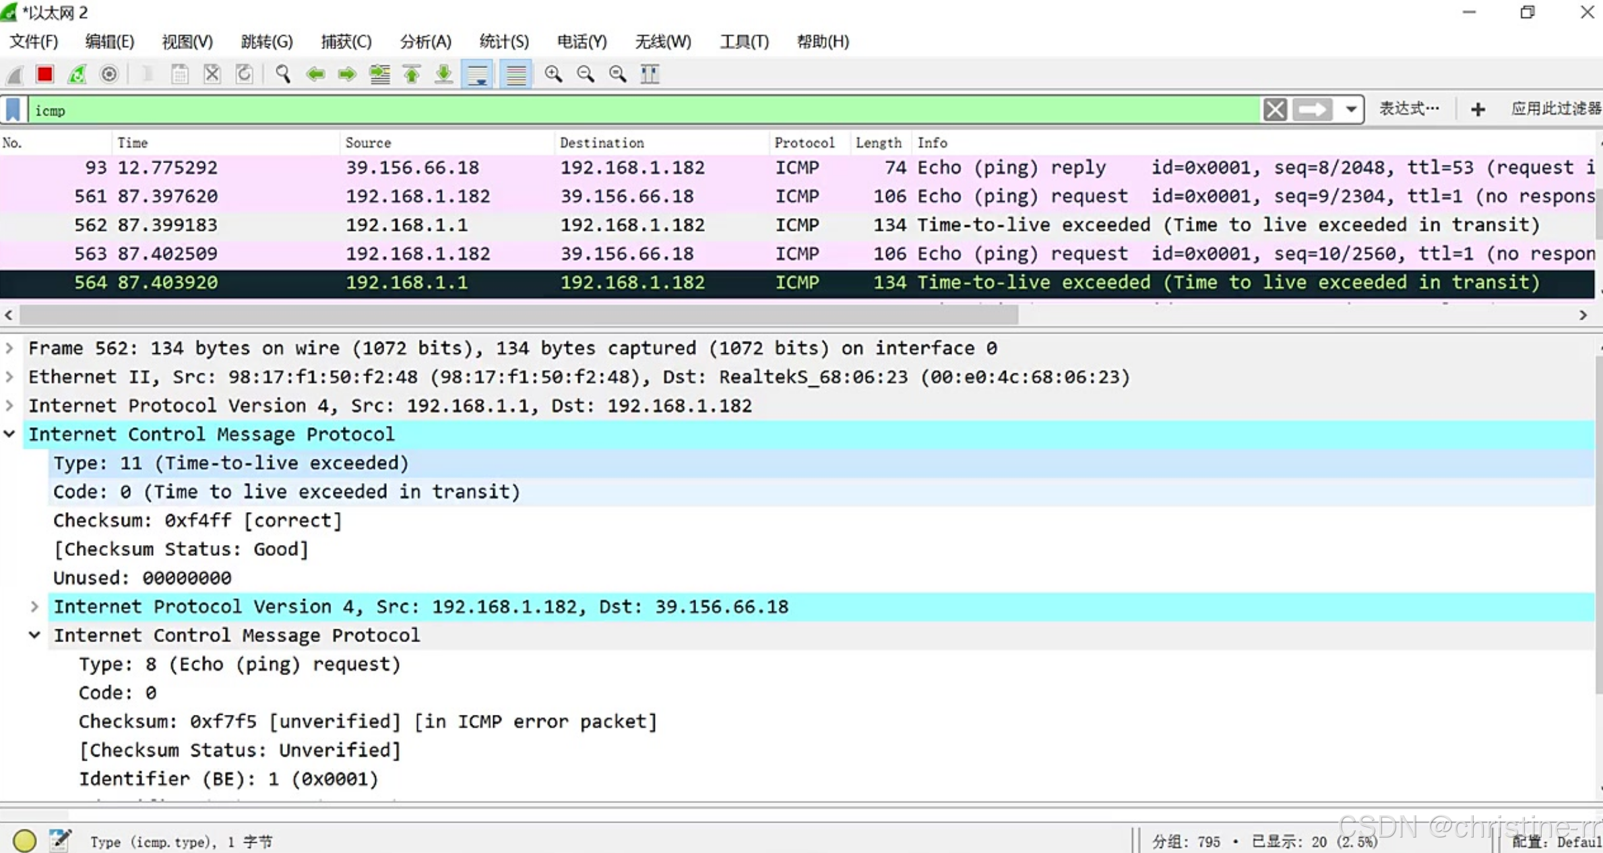Image resolution: width=1603 pixels, height=853 pixels.
Task: Clear the icmp display filter
Action: [x=1274, y=110]
